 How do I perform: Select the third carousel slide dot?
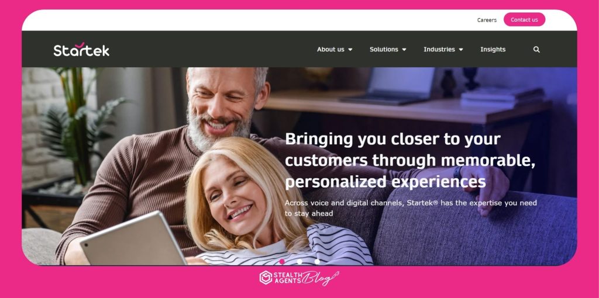317,261
